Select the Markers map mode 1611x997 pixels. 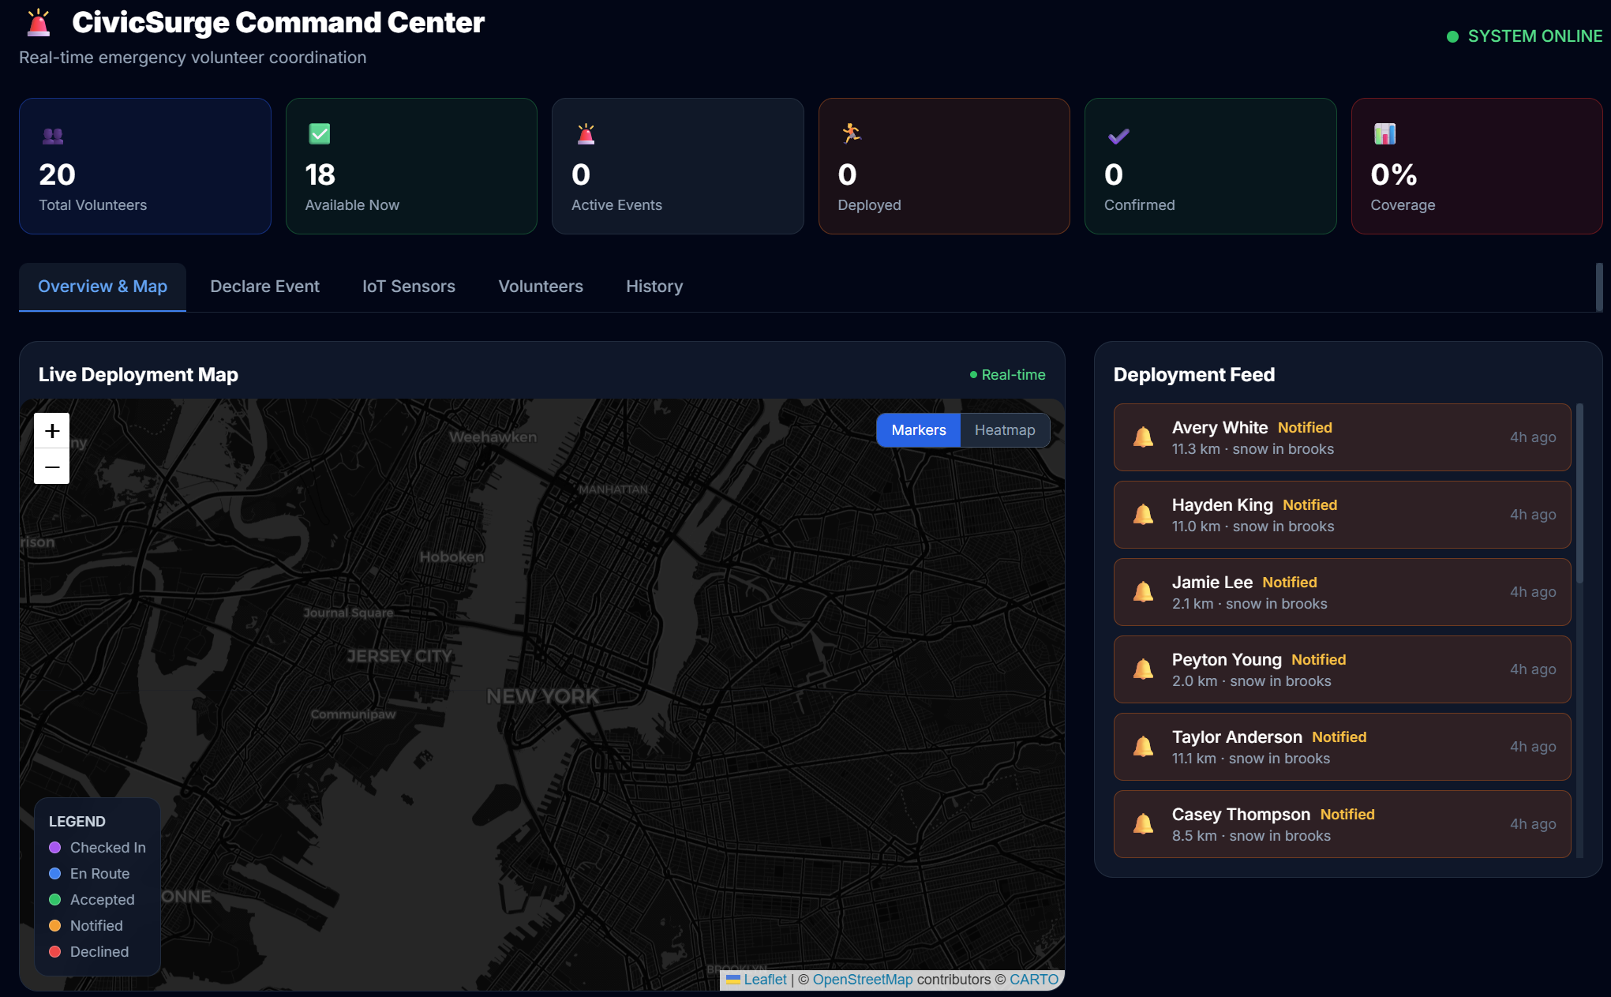pos(918,430)
